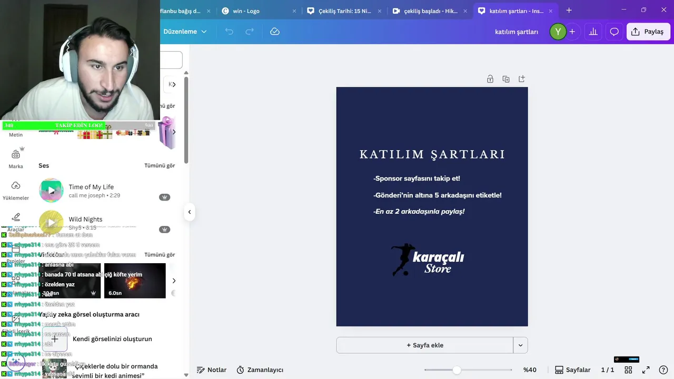Image resolution: width=674 pixels, height=379 pixels.
Task: Close the win - Logo tab
Action: [294, 11]
